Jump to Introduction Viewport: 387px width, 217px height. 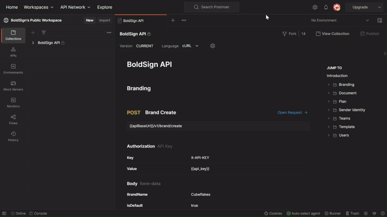[337, 76]
